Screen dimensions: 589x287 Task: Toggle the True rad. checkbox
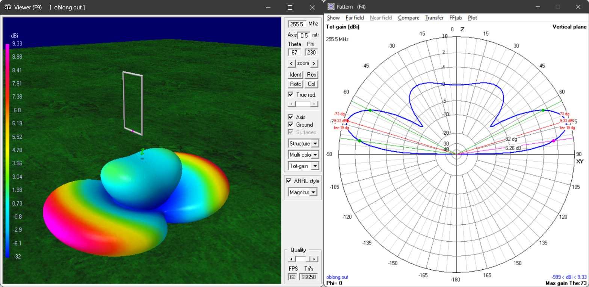tap(291, 95)
